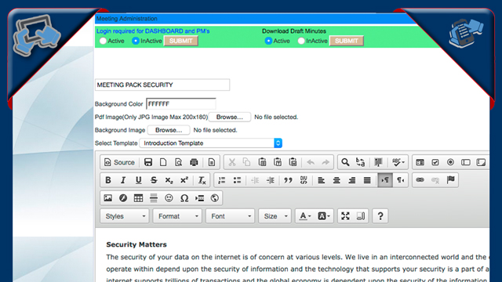Click Remove Format icon
Screen dimensions: 502x282
pyautogui.click(x=202, y=180)
